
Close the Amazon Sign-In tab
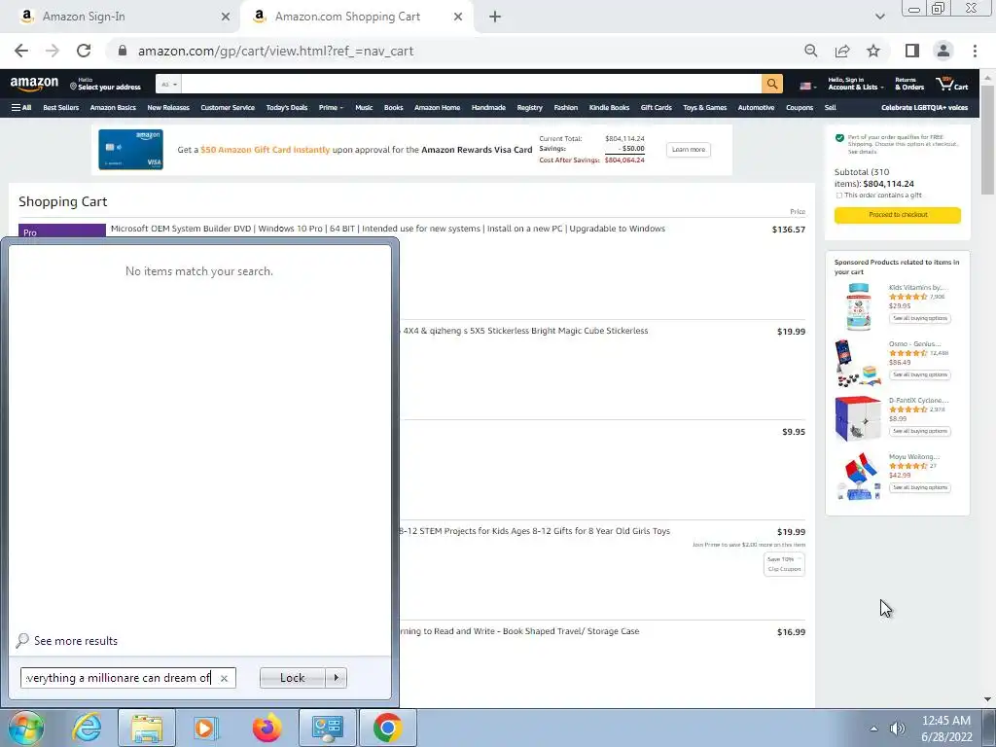[226, 17]
